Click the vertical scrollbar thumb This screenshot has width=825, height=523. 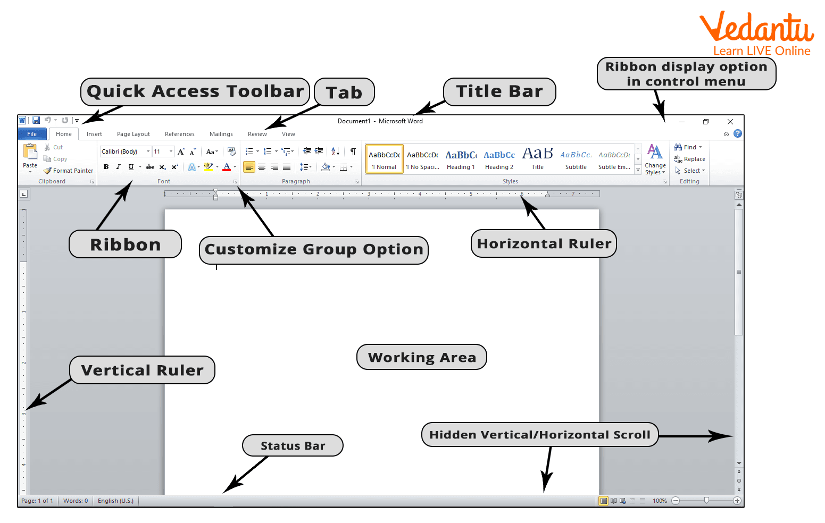click(x=738, y=271)
